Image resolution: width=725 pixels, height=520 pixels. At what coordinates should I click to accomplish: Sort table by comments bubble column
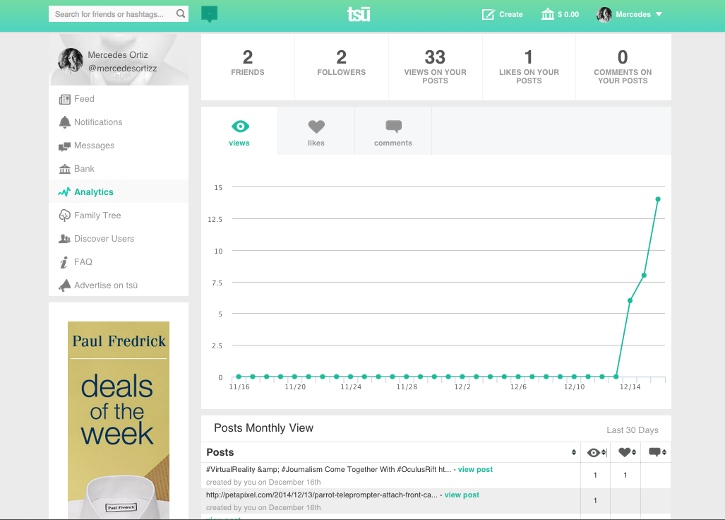(x=657, y=452)
